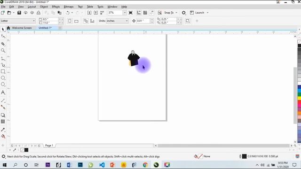Viewport: 301px width, 169px height.
Task: Click the Undo arrow icon
Action: (x=68, y=13)
